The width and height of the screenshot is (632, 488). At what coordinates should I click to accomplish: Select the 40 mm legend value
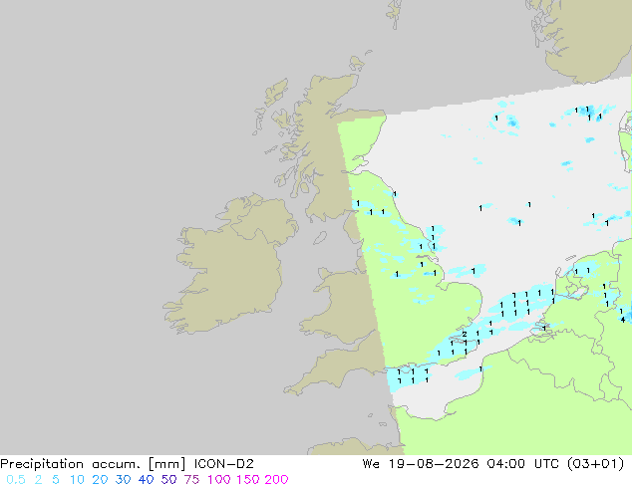click(x=146, y=480)
